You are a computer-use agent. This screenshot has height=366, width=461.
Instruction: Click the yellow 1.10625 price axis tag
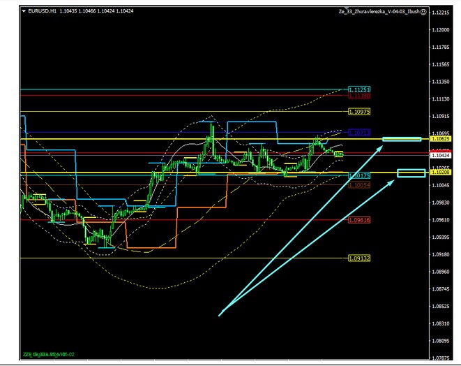pyautogui.click(x=440, y=139)
